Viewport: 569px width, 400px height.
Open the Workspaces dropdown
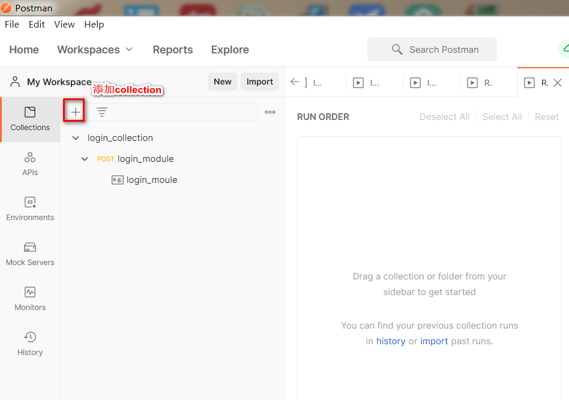[95, 49]
